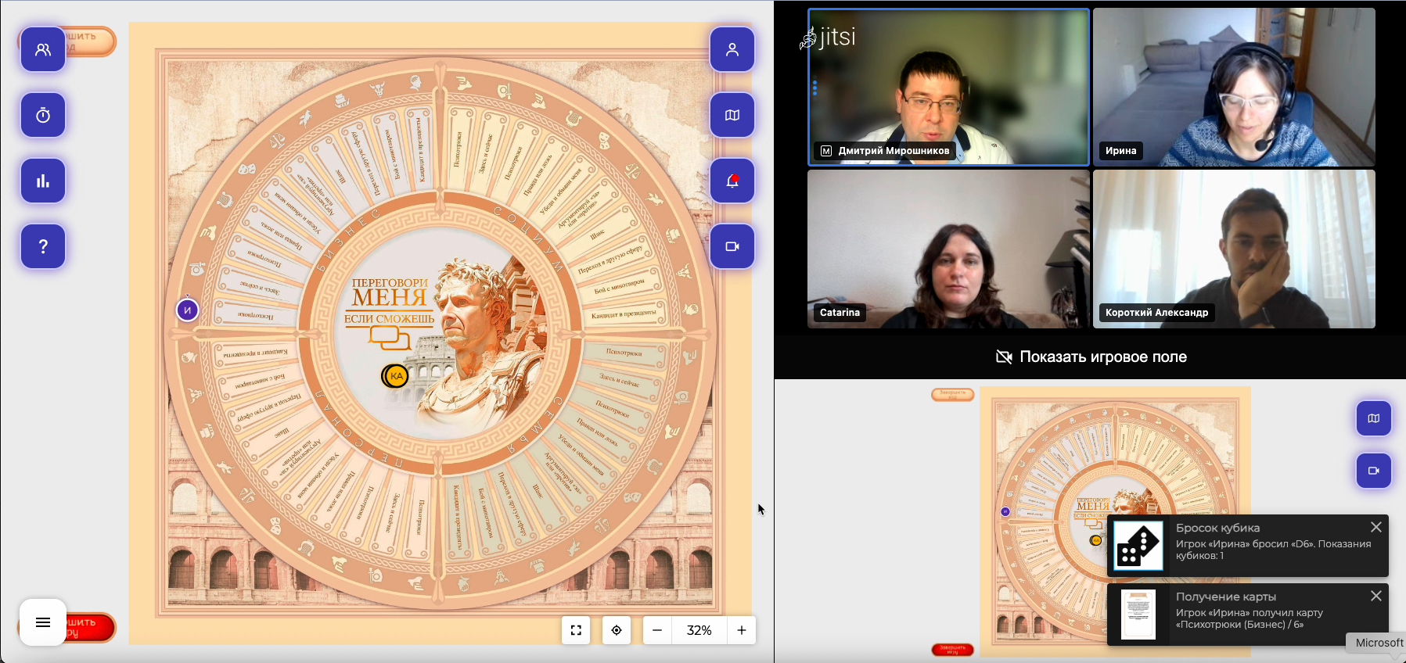
Task: Select Дмитрий Мирошников video tile
Action: point(948,87)
